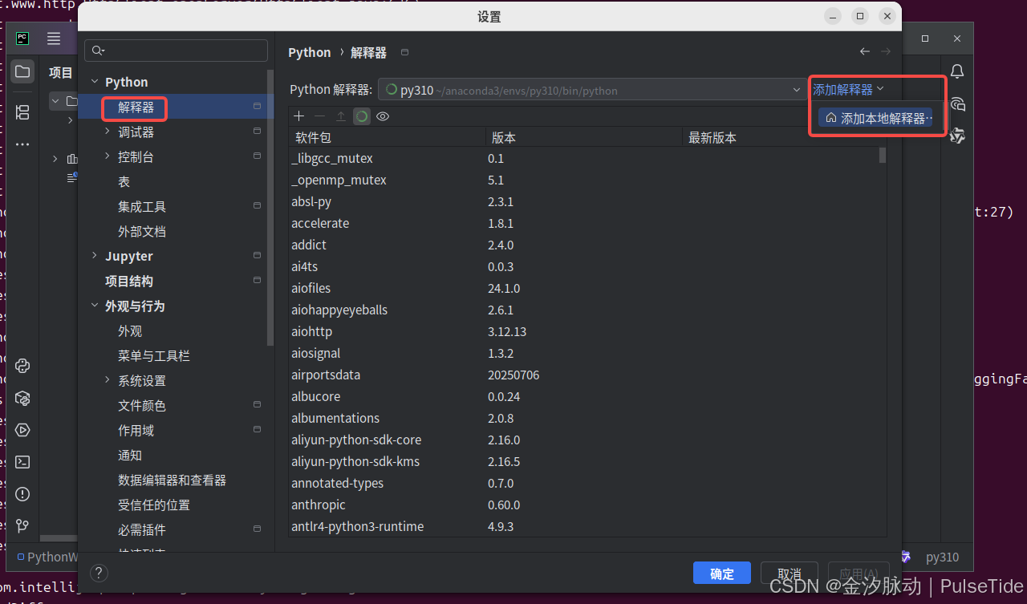Toggle Conda package manager usage
This screenshot has width=1027, height=604.
tap(362, 116)
